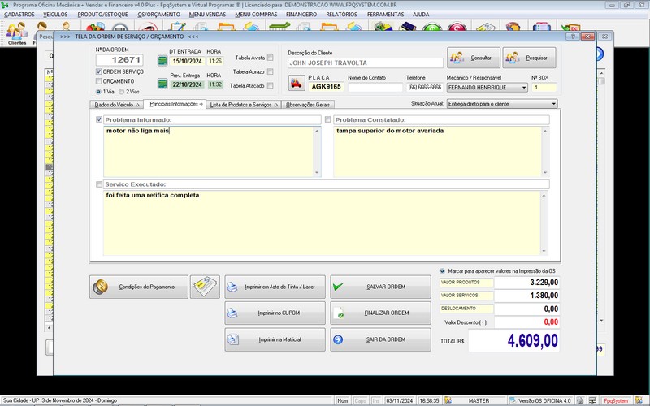Click the computer network icon in status bar
This screenshot has height=406, width=650.
tap(593, 400)
